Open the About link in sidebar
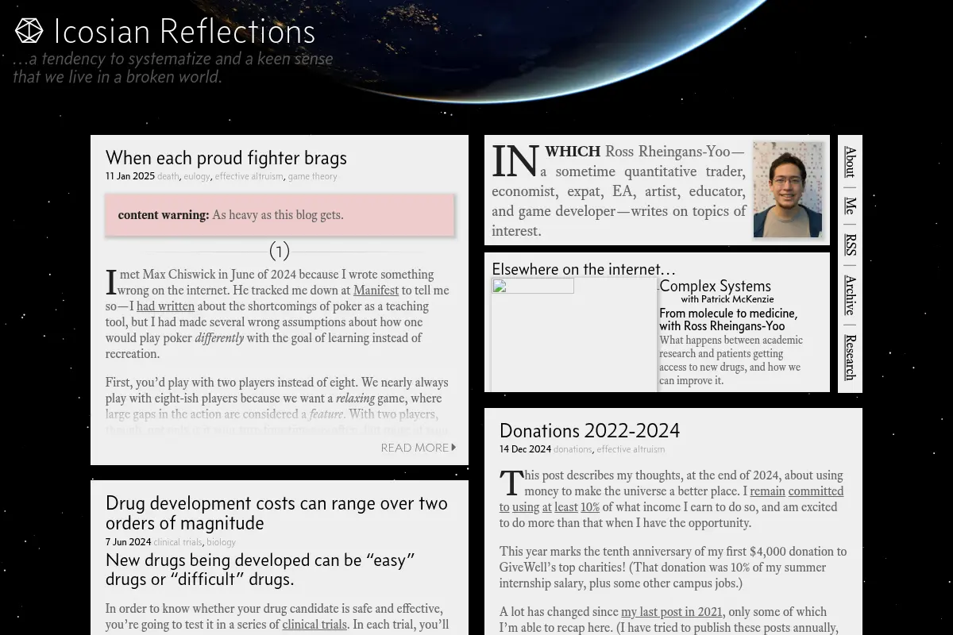953x635 pixels. [850, 162]
